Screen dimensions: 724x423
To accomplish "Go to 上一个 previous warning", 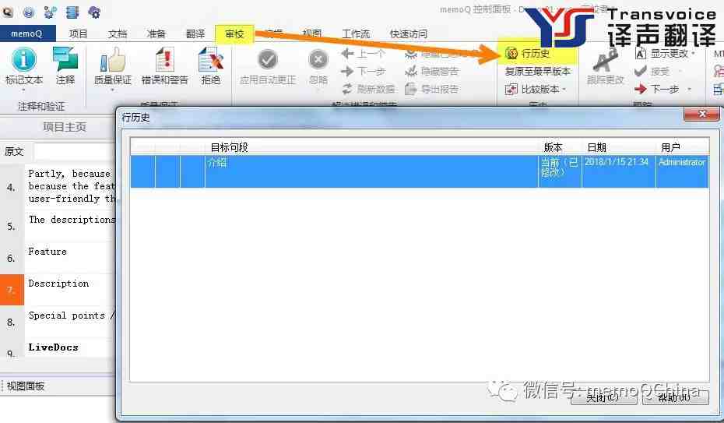I will (363, 54).
